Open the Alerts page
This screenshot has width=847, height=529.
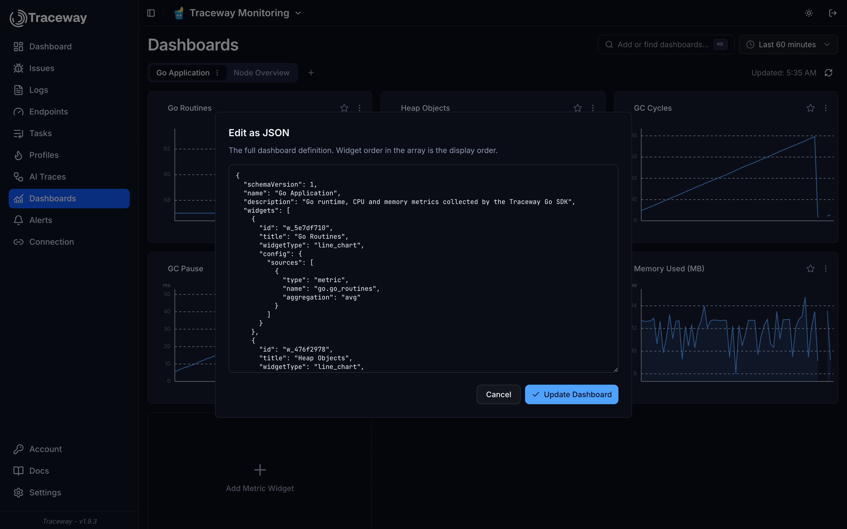[69, 220]
